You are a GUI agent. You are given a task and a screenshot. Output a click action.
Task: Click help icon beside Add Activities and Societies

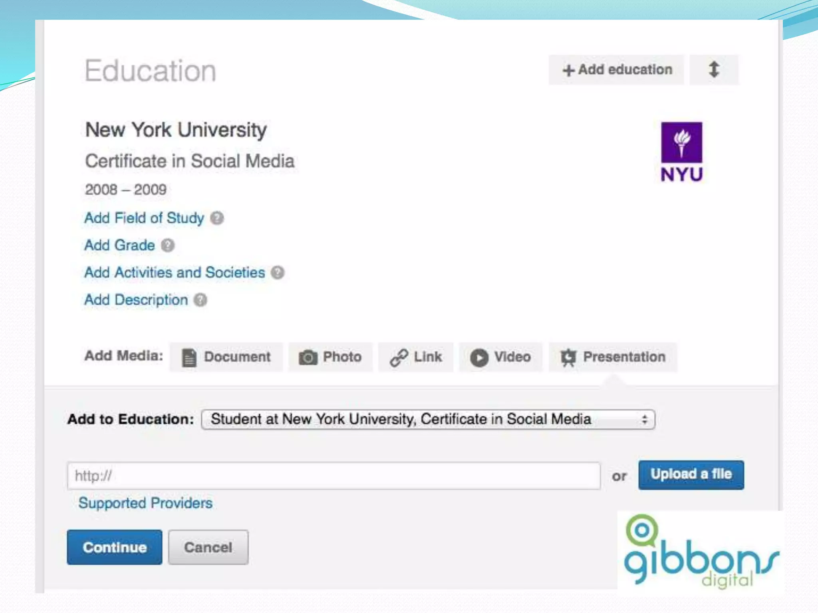(x=278, y=273)
